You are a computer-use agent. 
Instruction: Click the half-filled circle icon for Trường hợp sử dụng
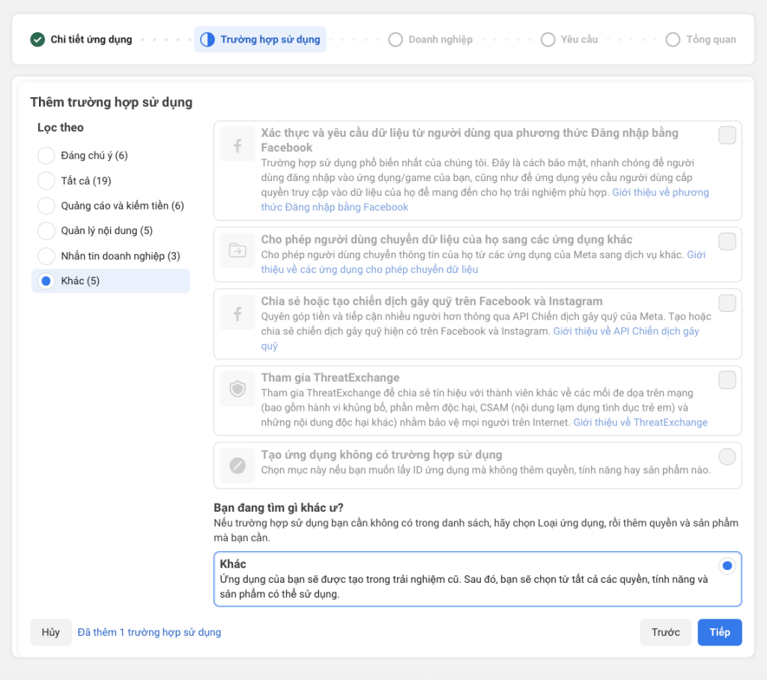tap(207, 40)
